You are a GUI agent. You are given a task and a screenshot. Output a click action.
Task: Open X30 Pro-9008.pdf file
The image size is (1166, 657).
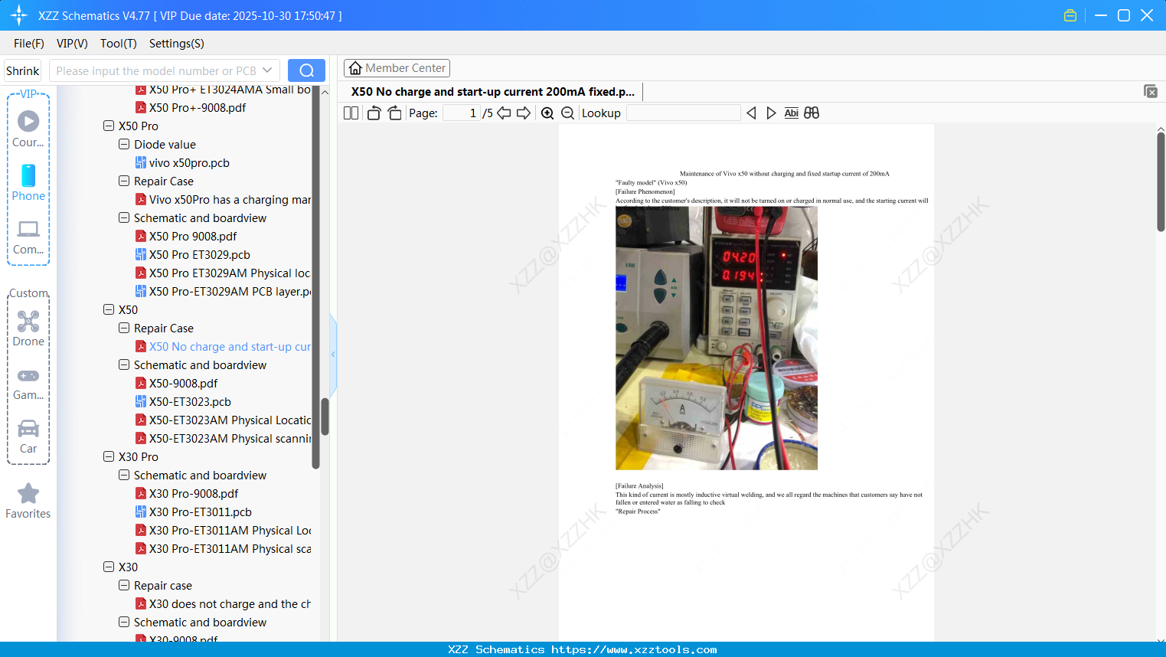tap(194, 494)
